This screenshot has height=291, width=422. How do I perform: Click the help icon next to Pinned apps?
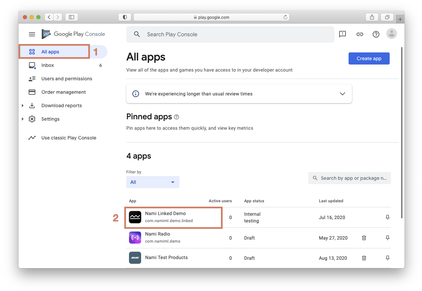(176, 117)
